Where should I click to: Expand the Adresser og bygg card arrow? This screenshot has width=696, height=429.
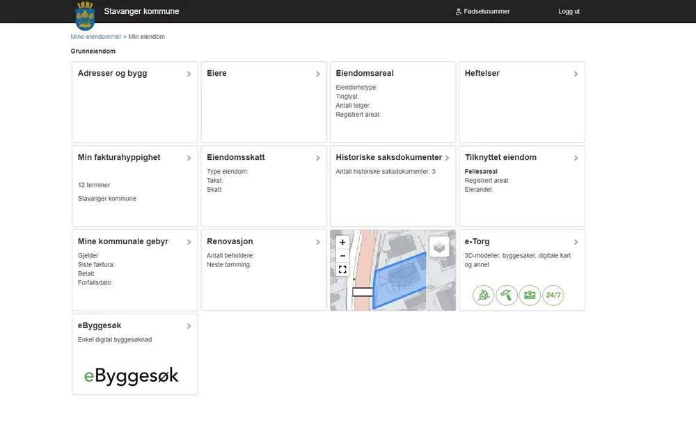click(189, 74)
